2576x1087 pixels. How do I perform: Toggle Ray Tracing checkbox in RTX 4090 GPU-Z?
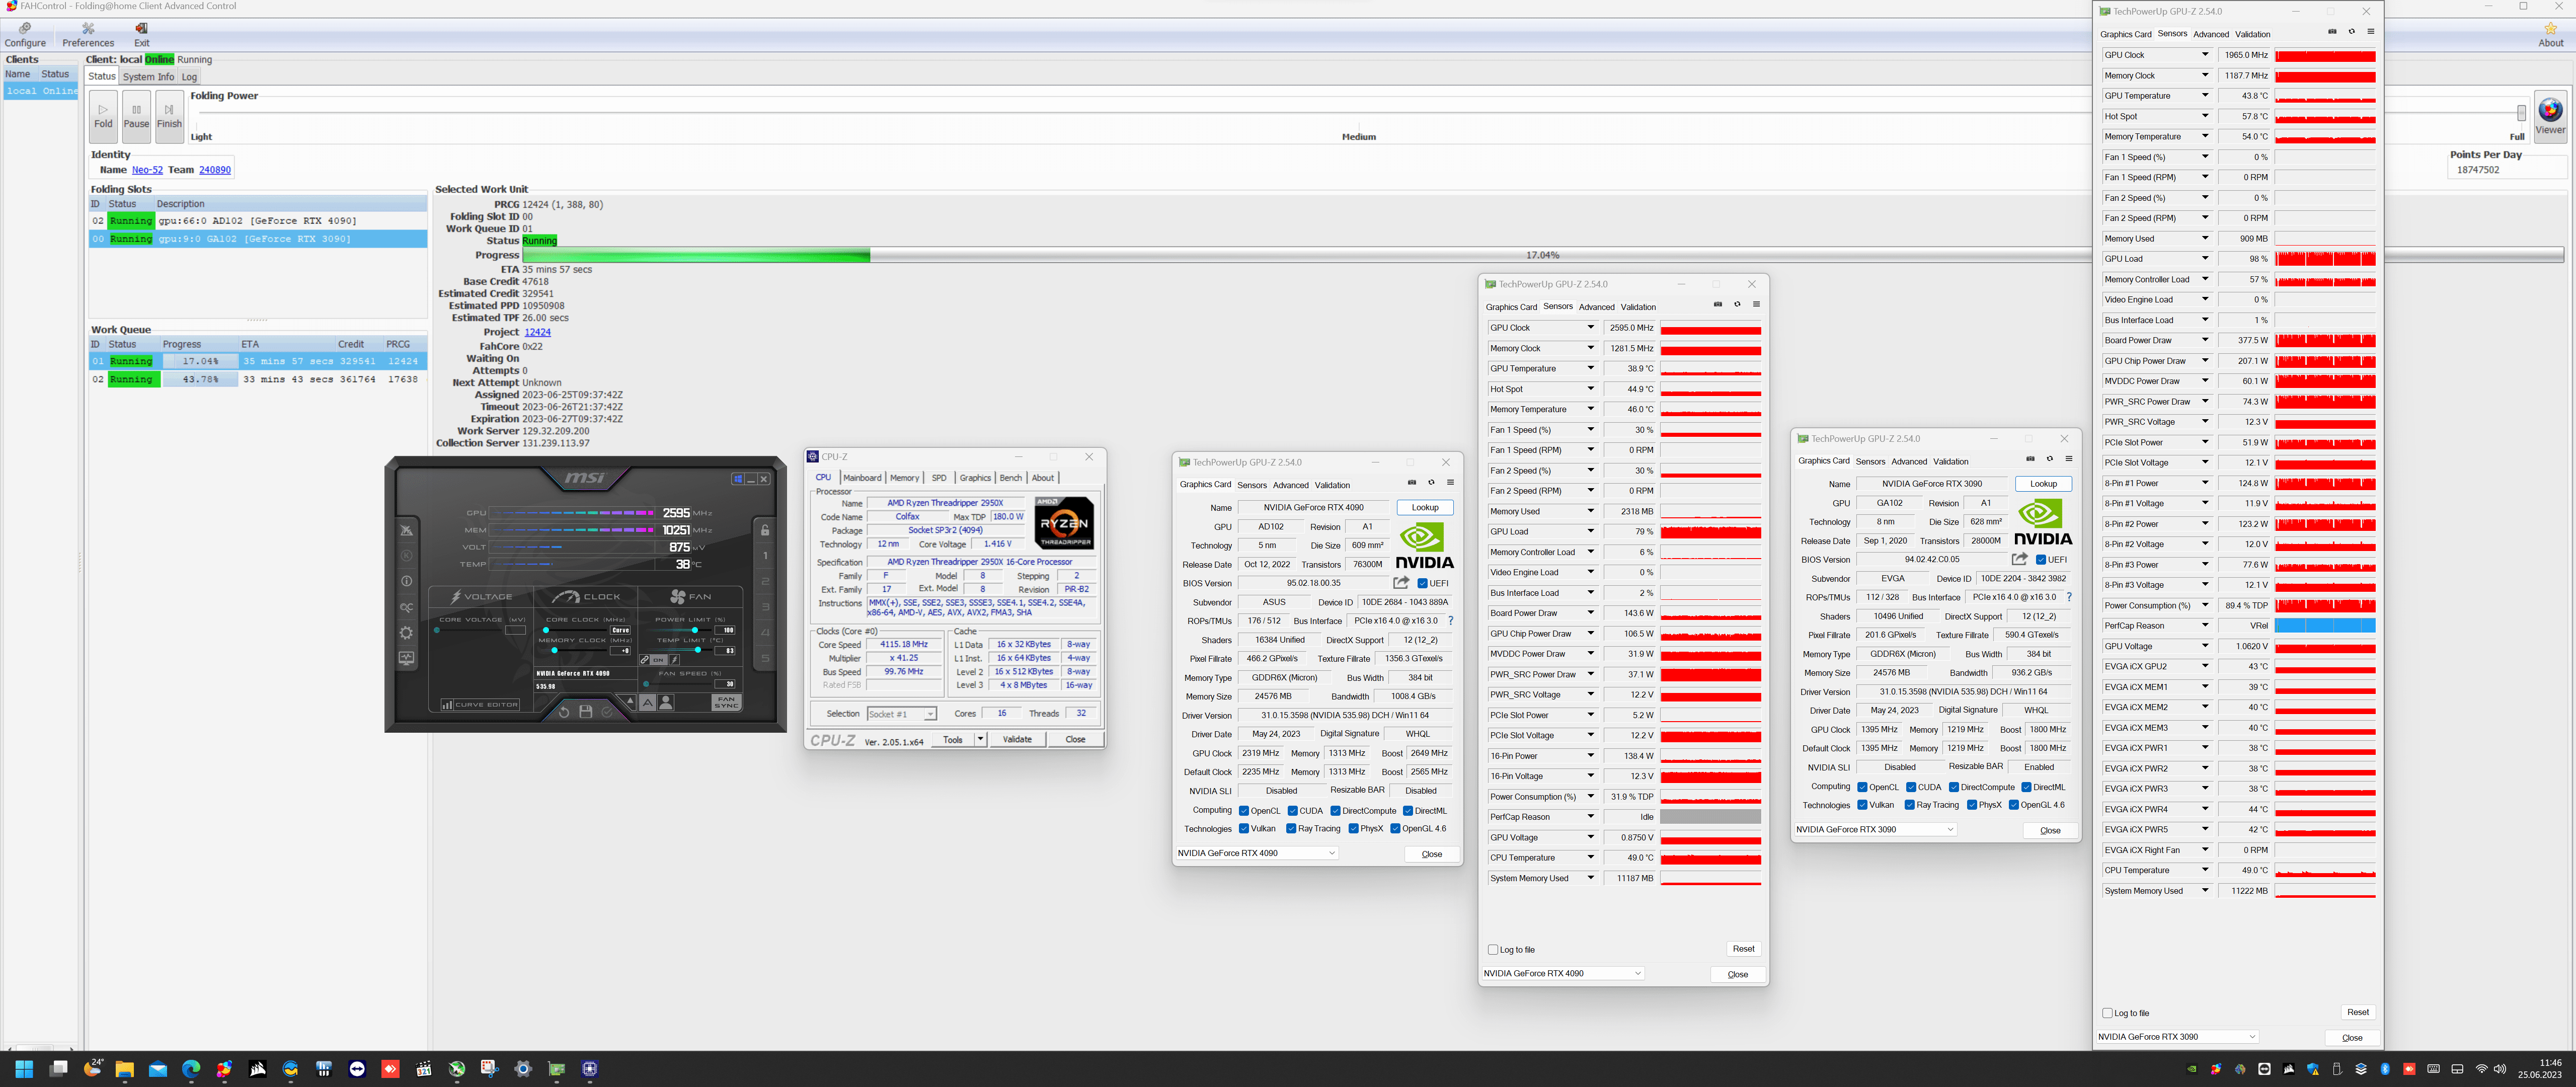click(1291, 828)
